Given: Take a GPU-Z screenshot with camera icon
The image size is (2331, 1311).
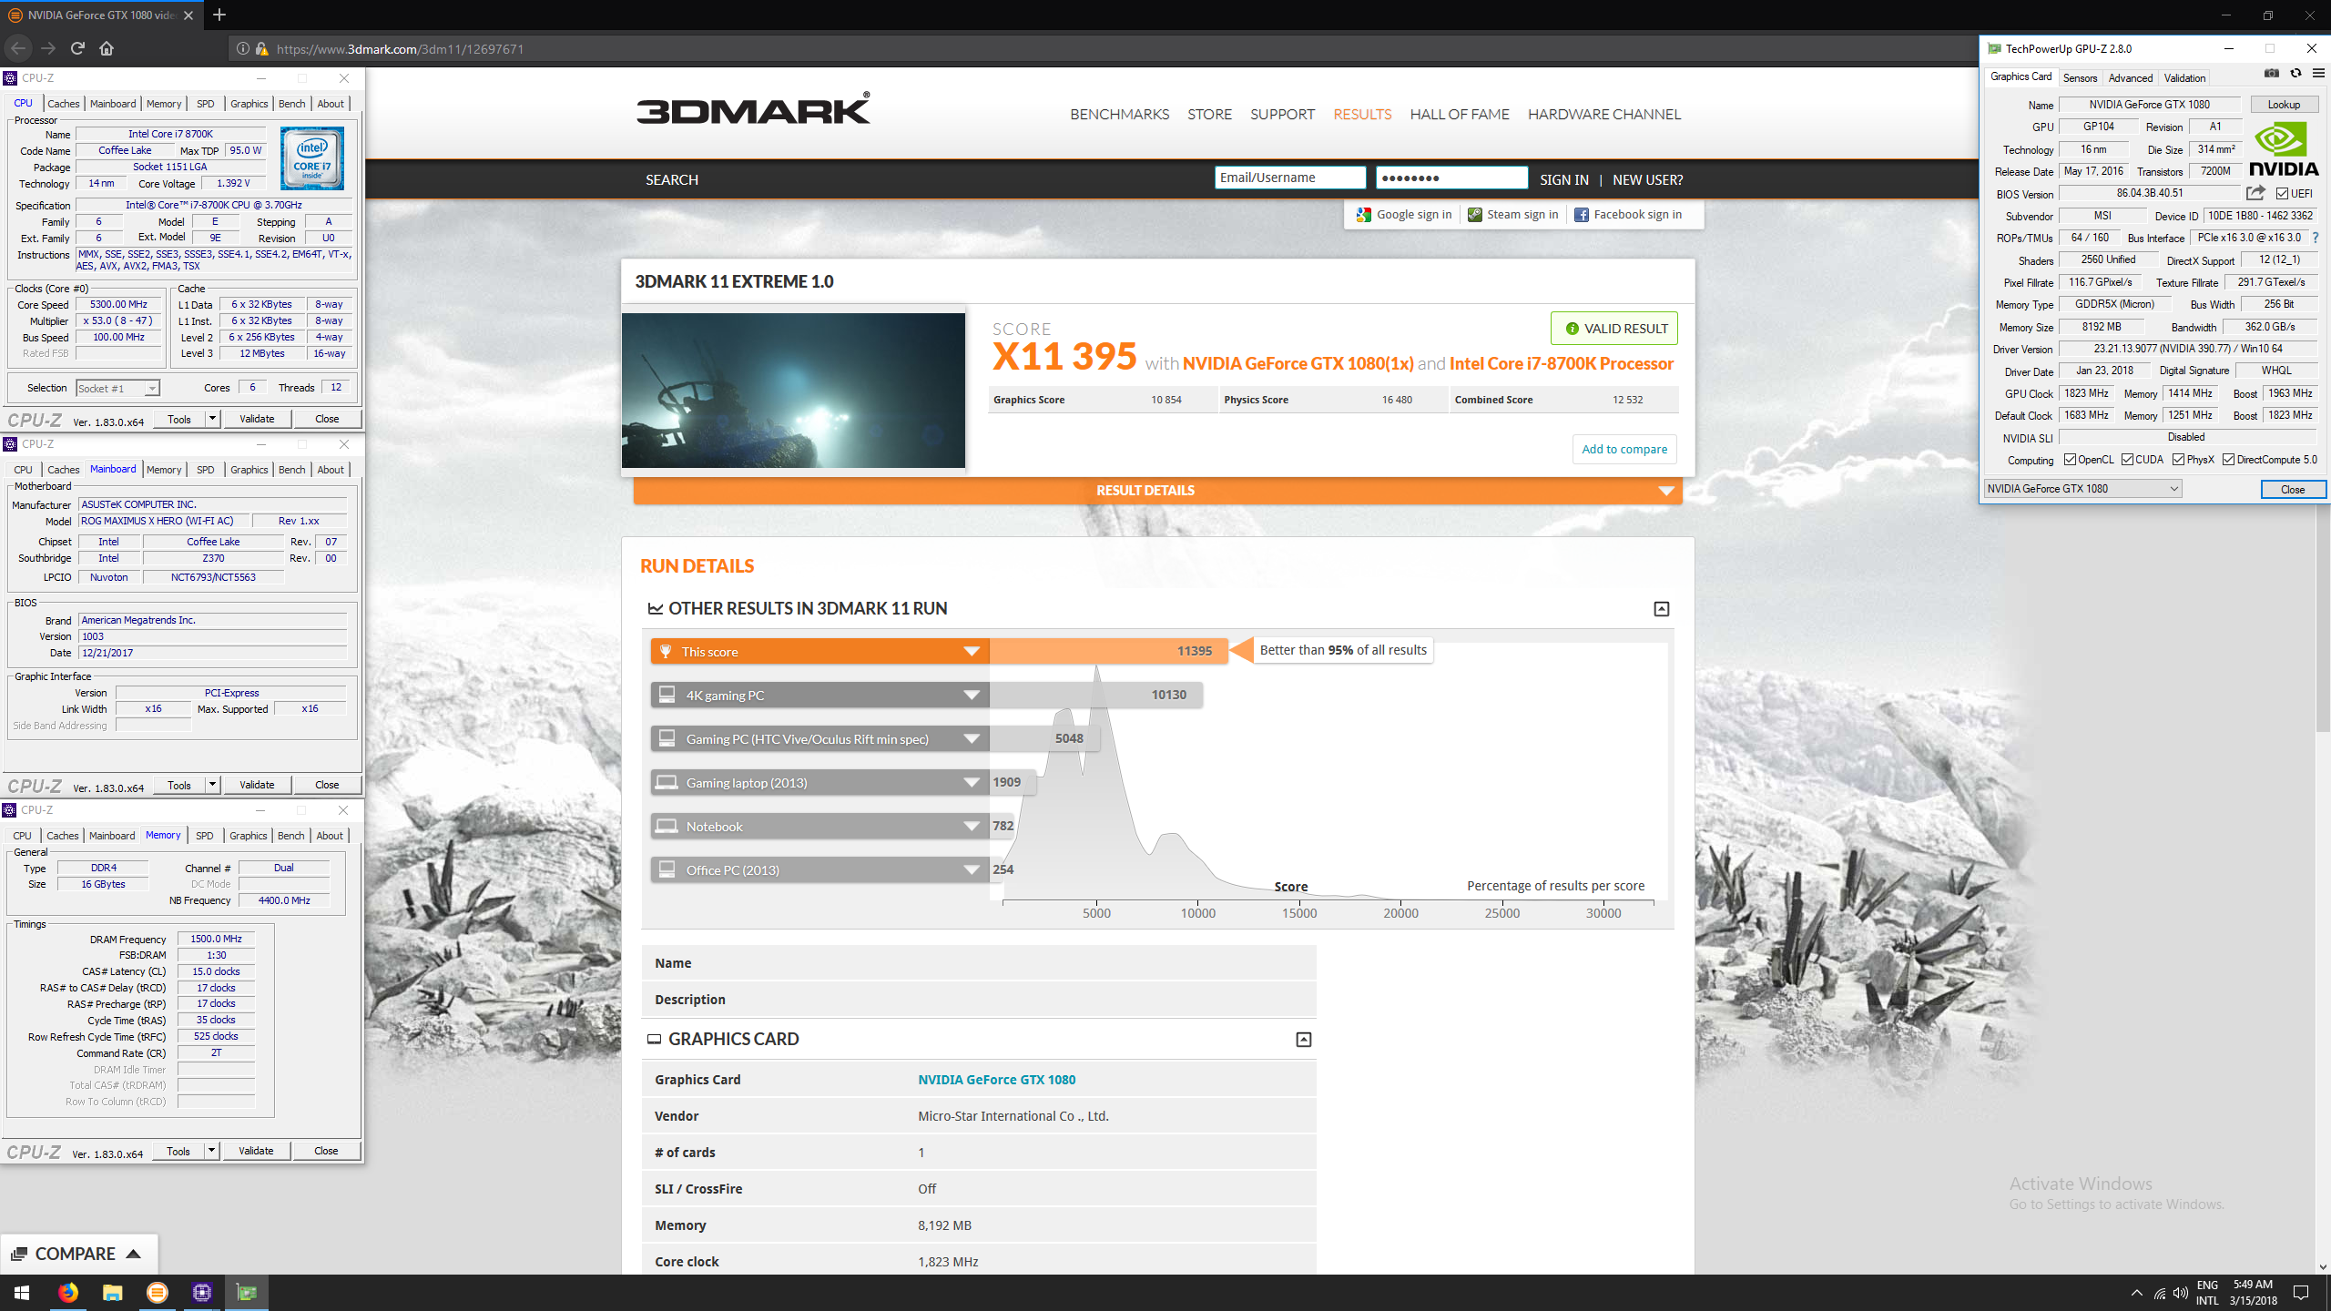Looking at the screenshot, I should [2272, 74].
